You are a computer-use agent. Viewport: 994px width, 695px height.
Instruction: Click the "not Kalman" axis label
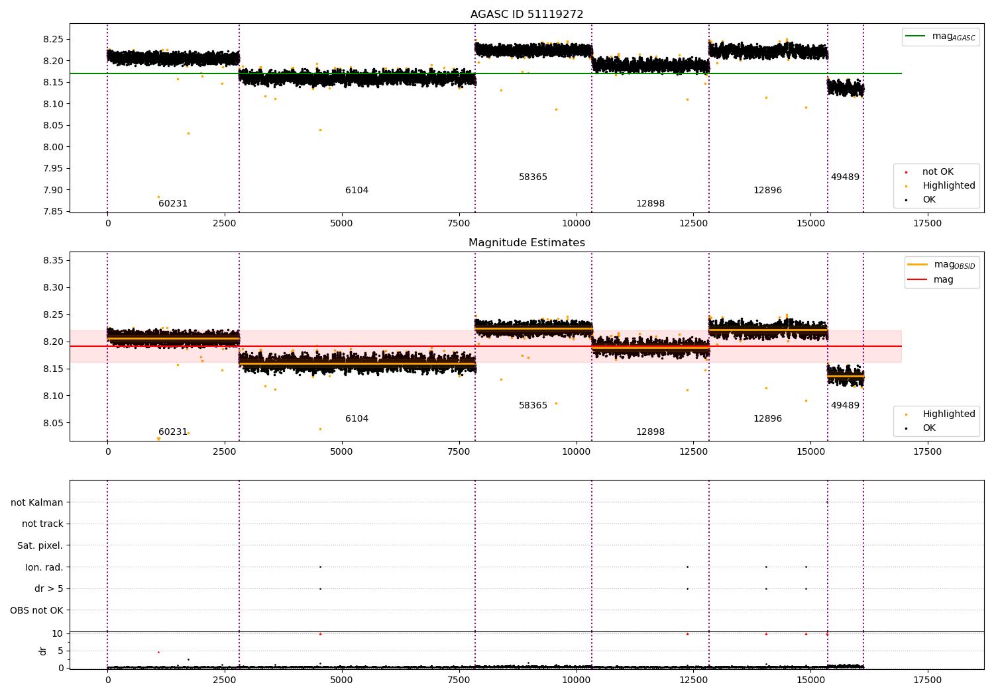(x=37, y=502)
